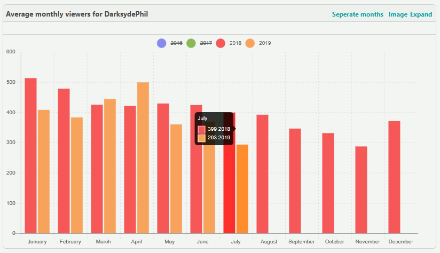440x253 pixels.
Task: Click the Seperate months link
Action: [358, 14]
